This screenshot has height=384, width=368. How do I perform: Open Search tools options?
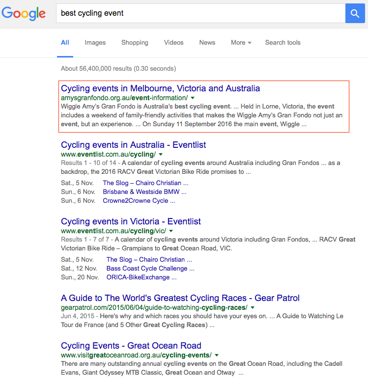283,43
